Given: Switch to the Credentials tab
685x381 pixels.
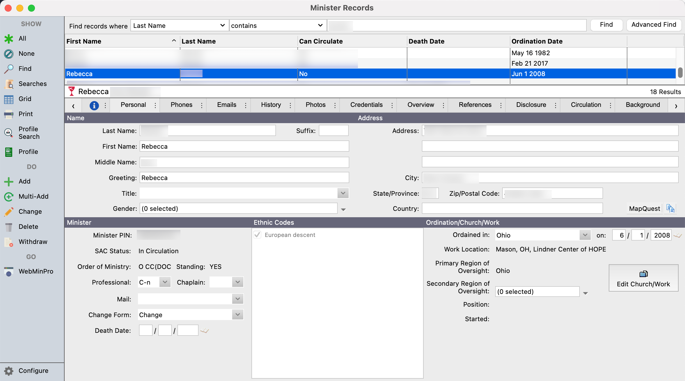Looking at the screenshot, I should (366, 105).
